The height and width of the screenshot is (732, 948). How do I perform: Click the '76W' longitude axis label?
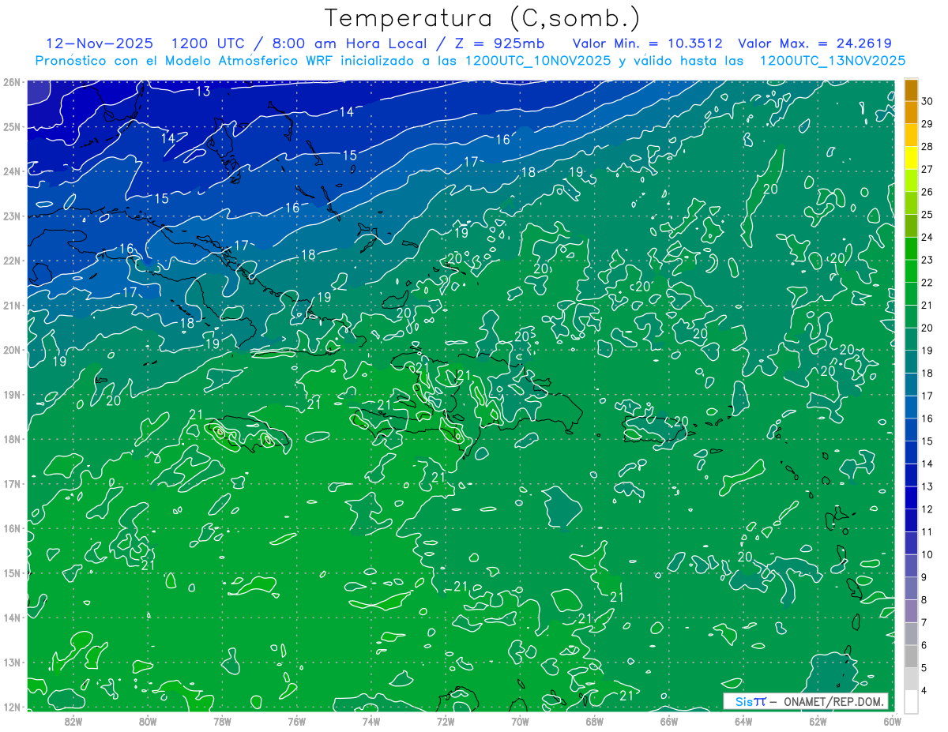(296, 721)
